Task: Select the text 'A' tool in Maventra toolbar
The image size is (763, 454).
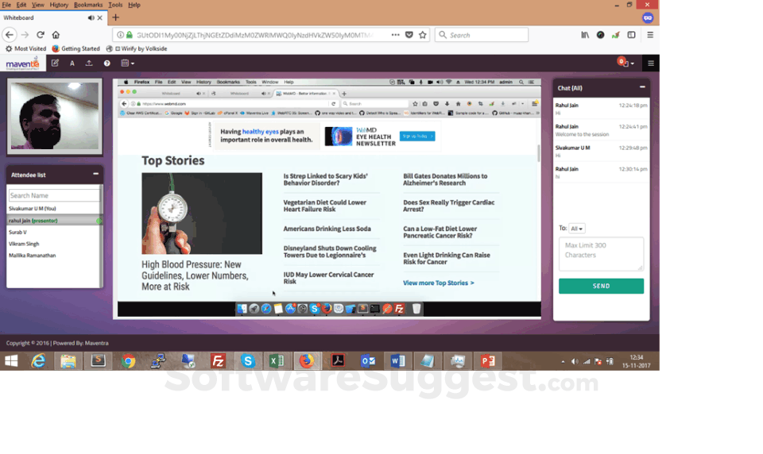Action: 72,63
